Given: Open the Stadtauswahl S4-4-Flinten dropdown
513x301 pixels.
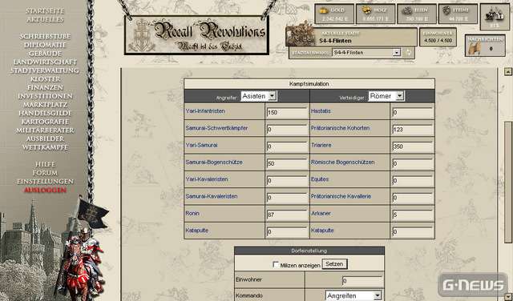Looking at the screenshot, I should click(366, 53).
